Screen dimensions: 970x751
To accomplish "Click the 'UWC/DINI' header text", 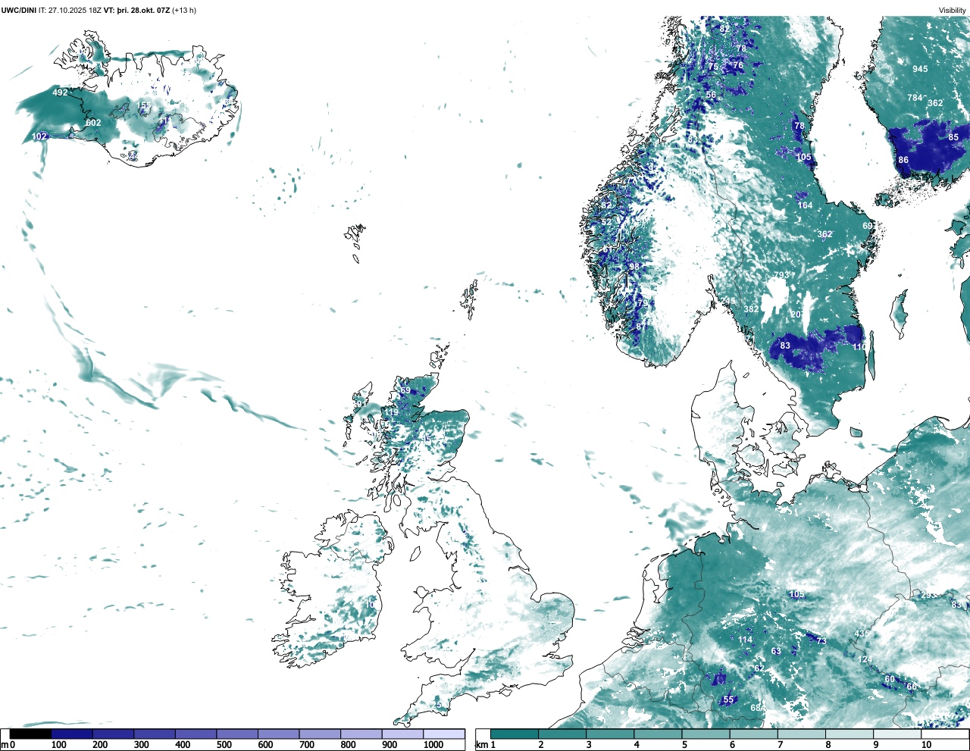I will click(x=18, y=11).
